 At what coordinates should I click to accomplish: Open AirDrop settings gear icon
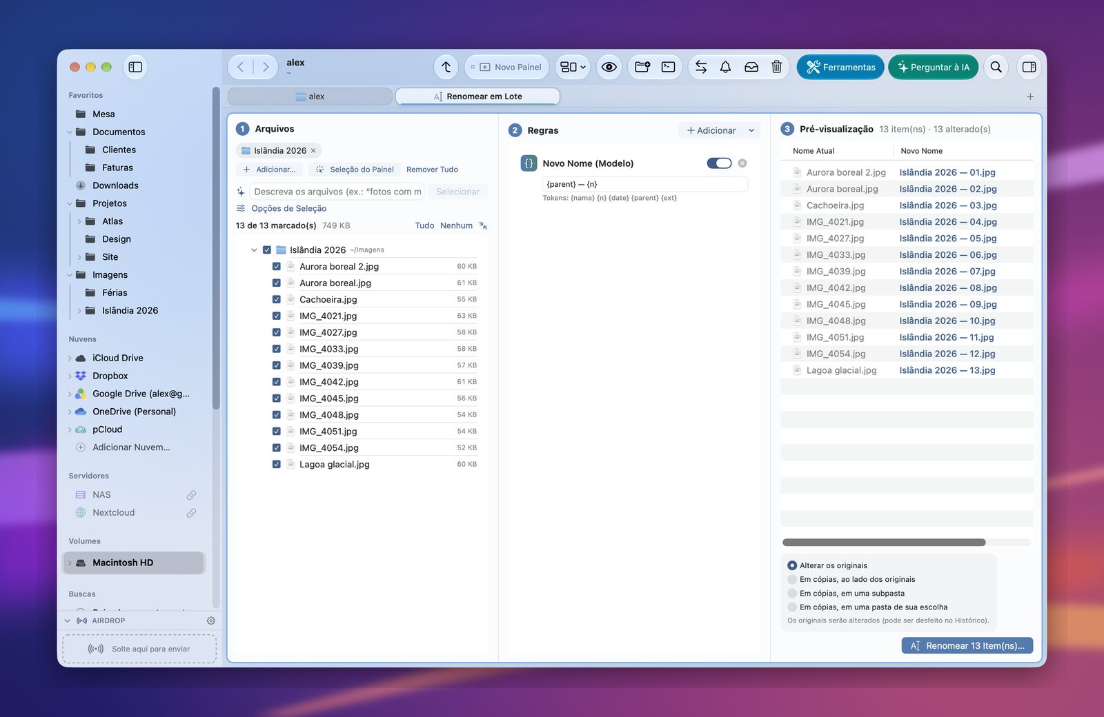[211, 620]
